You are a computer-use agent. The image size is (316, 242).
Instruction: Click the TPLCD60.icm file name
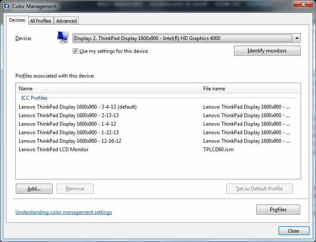[218, 150]
